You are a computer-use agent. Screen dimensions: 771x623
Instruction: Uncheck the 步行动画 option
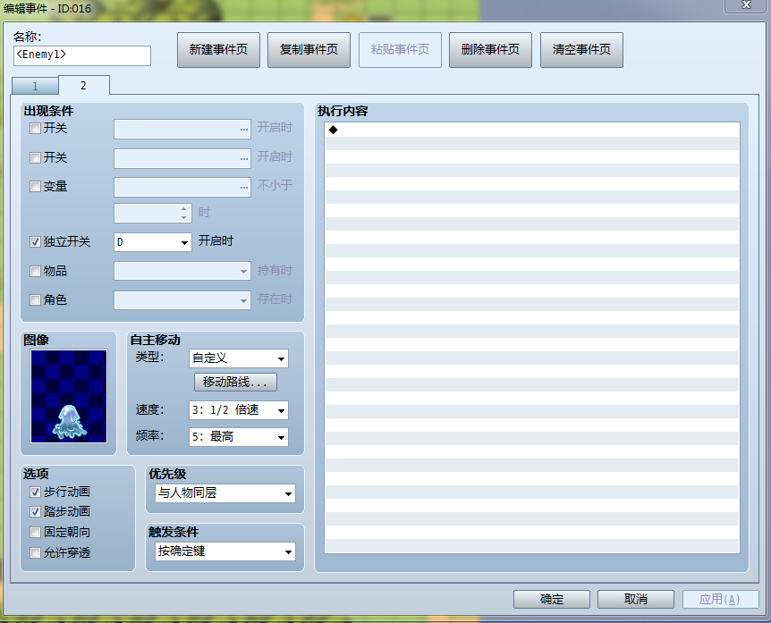pos(35,492)
